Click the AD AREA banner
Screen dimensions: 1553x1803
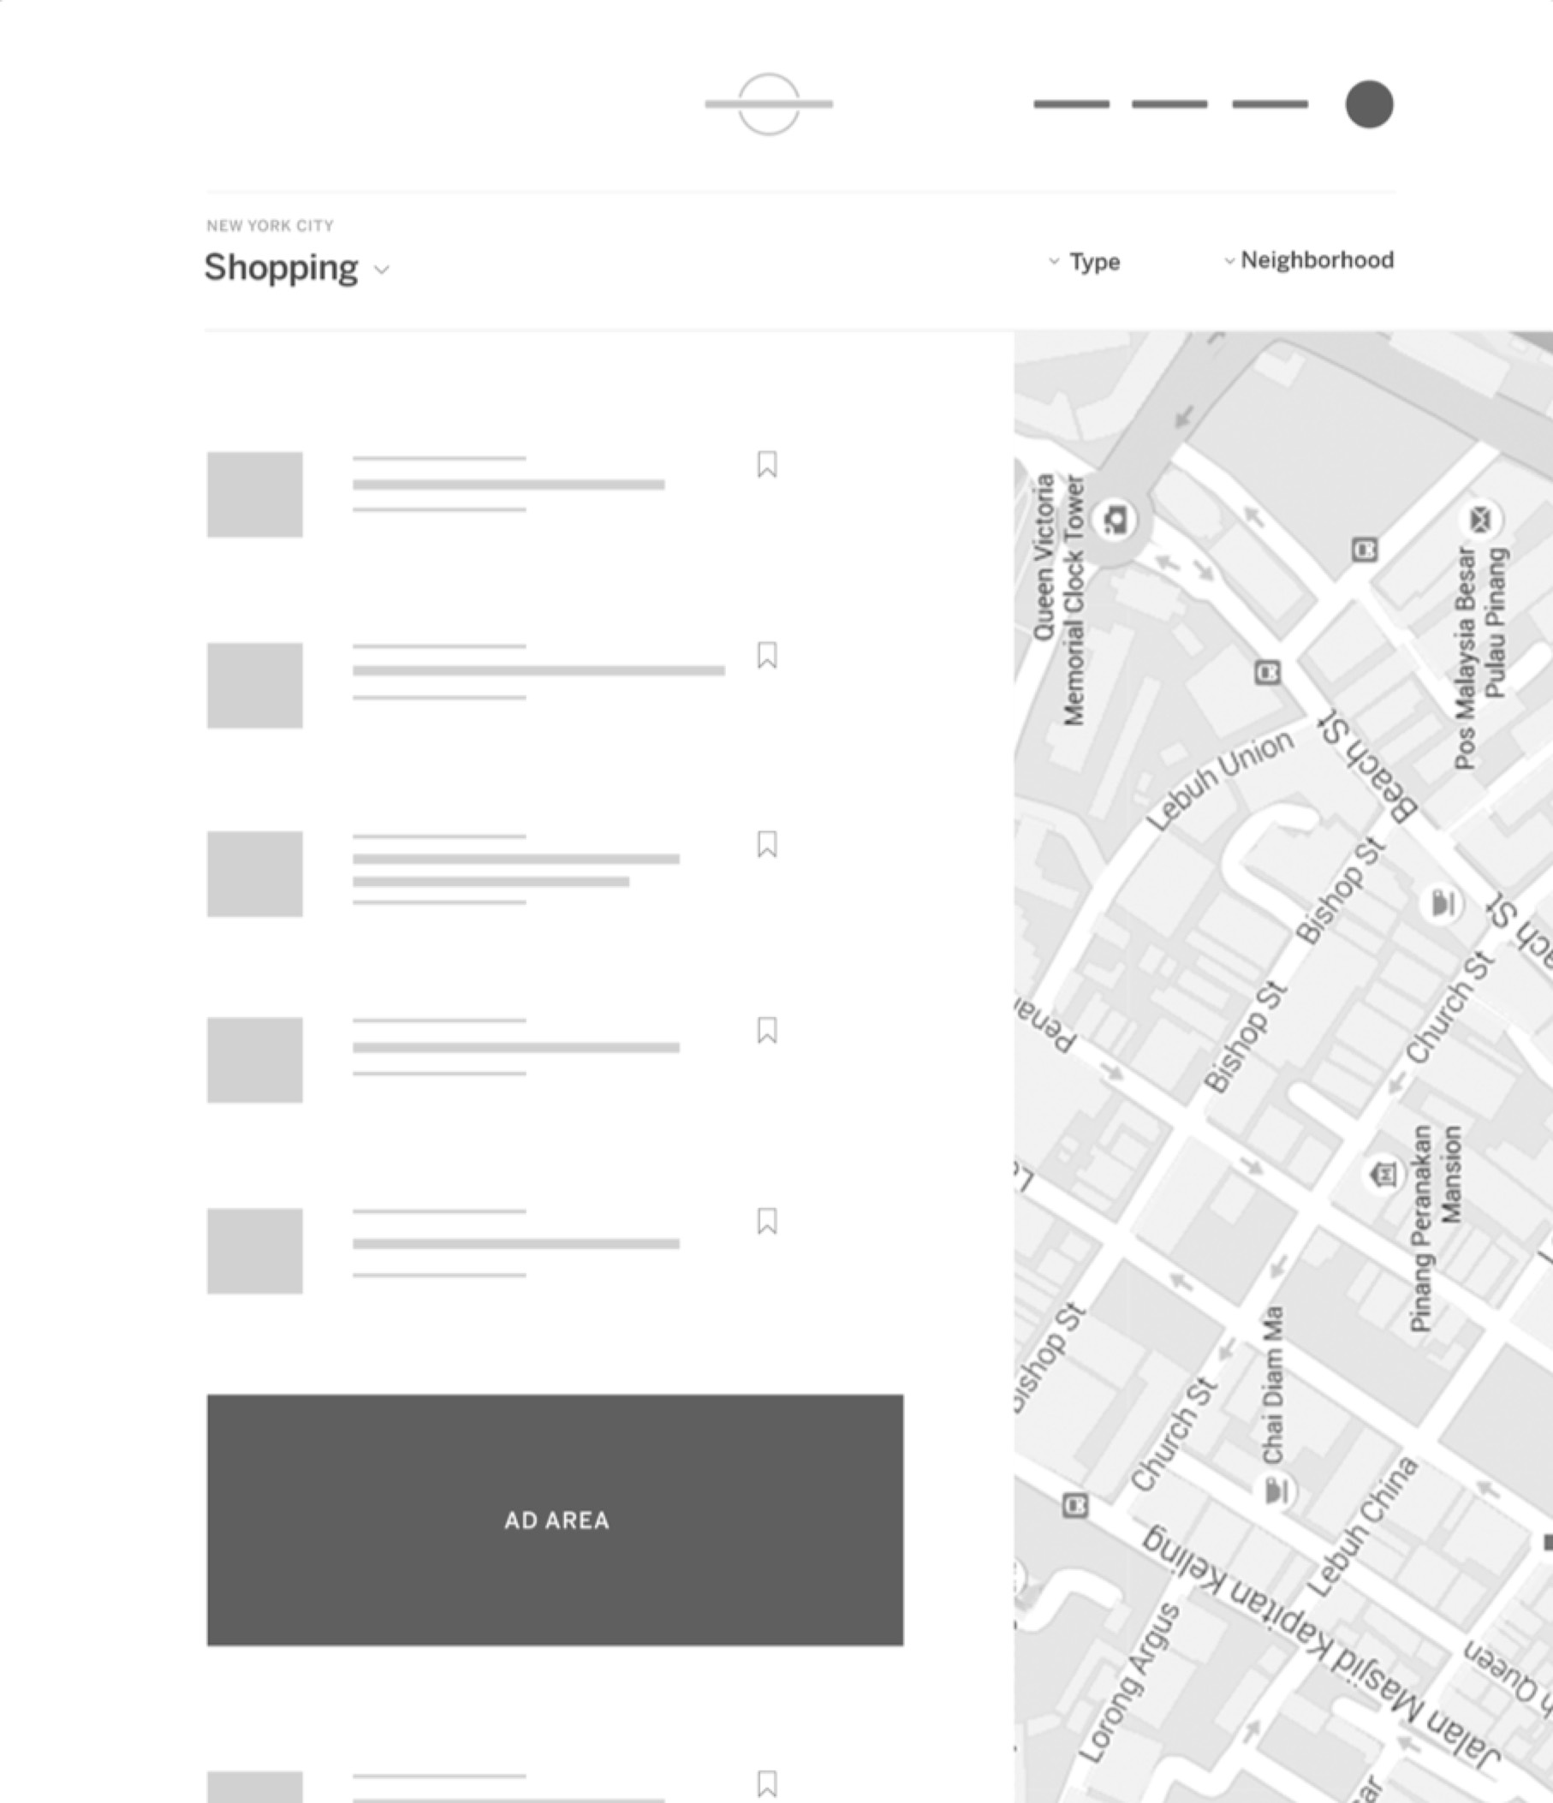tap(555, 1520)
